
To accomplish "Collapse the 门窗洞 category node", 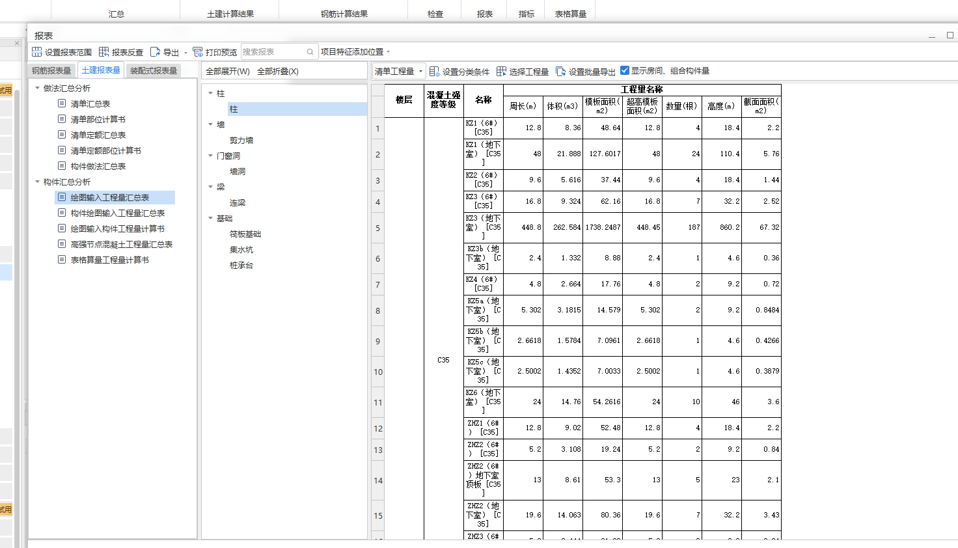I will [x=210, y=156].
